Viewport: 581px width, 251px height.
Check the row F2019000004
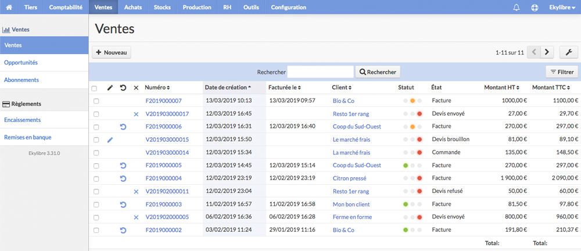pyautogui.click(x=96, y=179)
